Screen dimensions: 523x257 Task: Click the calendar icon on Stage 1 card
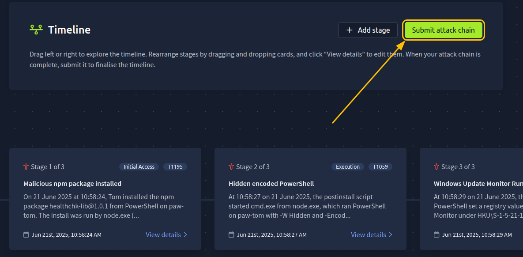pyautogui.click(x=26, y=234)
